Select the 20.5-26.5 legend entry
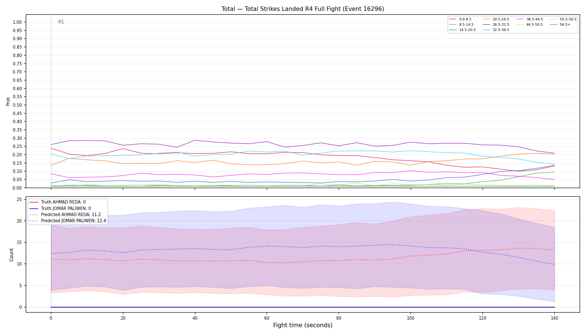 point(496,19)
